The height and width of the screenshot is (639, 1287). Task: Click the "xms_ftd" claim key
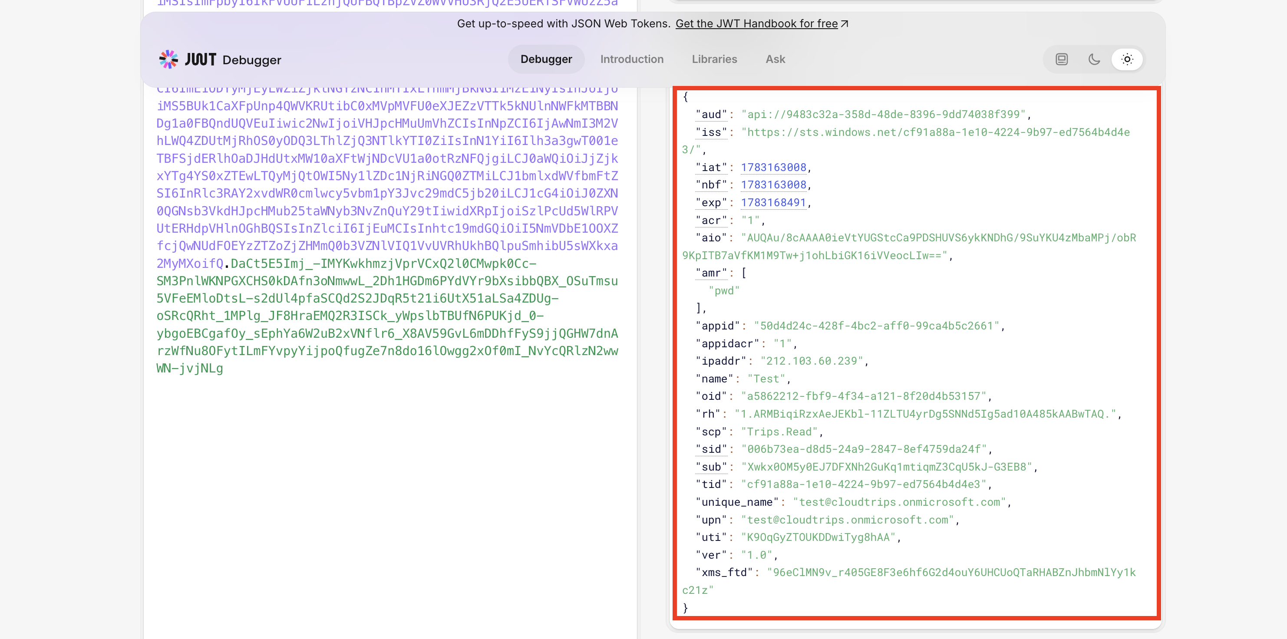coord(724,573)
